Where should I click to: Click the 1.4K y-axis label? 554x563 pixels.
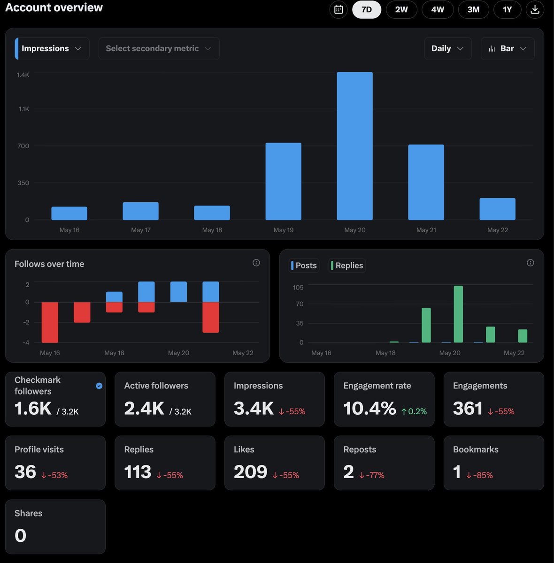click(23, 75)
